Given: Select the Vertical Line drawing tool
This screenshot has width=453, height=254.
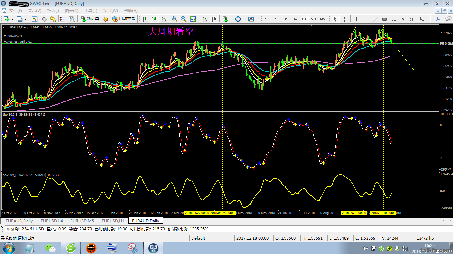Looking at the screenshot, I should [356, 19].
